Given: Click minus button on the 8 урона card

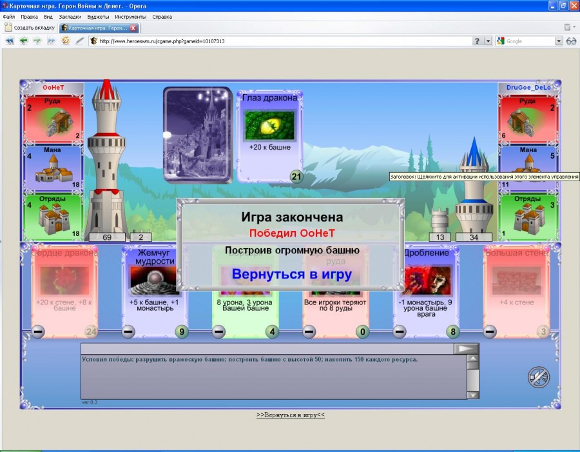Looking at the screenshot, I should (x=218, y=331).
